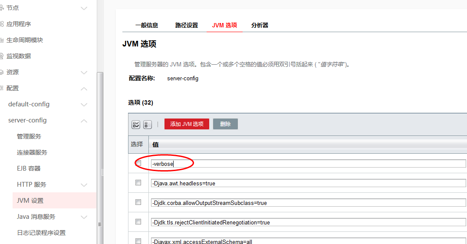Expand the default-config tree node
The image size is (467, 244).
click(x=84, y=105)
